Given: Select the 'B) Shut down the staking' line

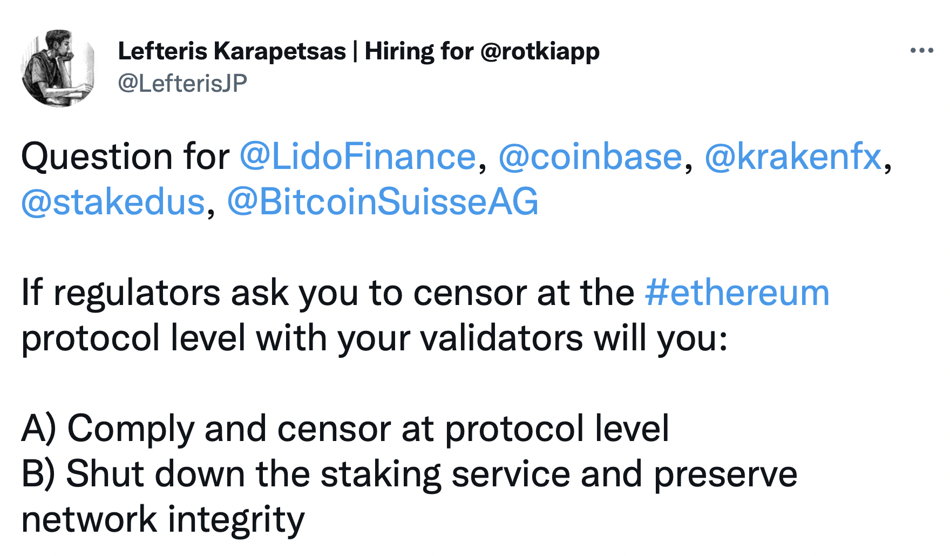Looking at the screenshot, I should coord(409,474).
